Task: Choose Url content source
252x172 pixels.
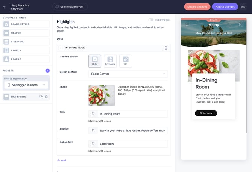Action: point(126,61)
